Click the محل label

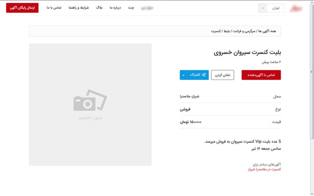[x=277, y=96]
